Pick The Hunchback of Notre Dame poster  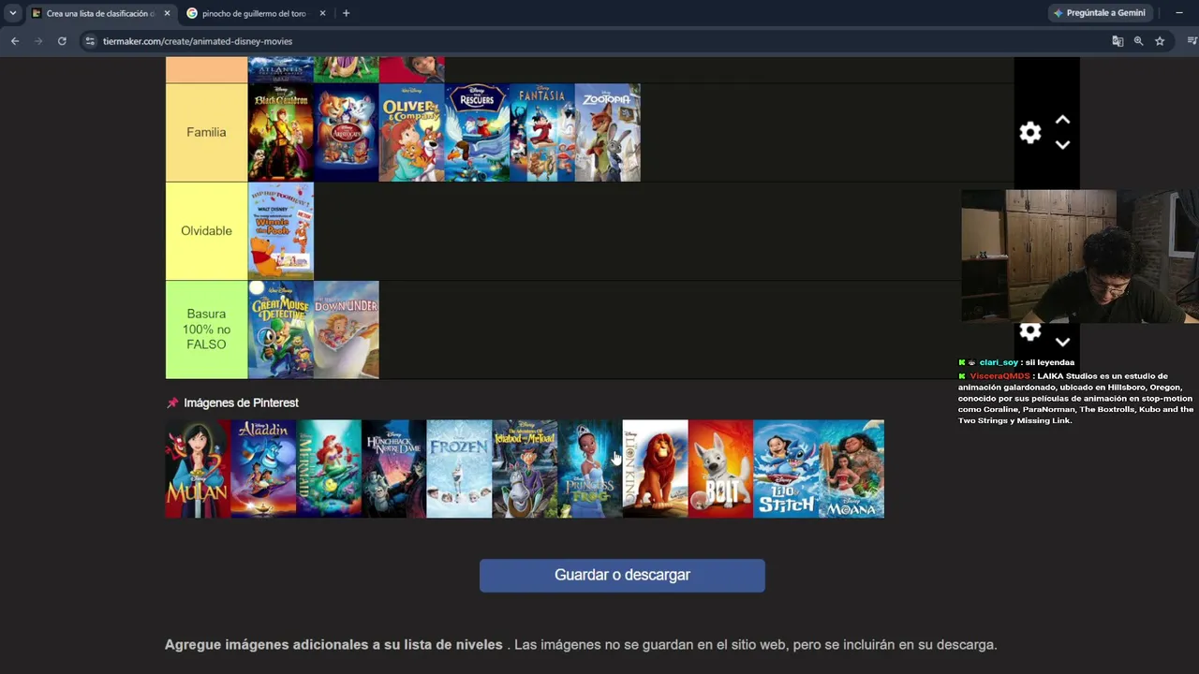coord(394,469)
